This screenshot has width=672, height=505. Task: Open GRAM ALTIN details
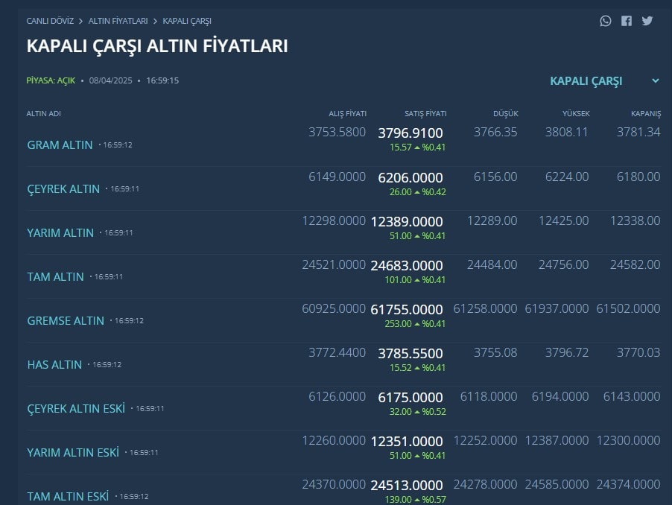click(60, 145)
